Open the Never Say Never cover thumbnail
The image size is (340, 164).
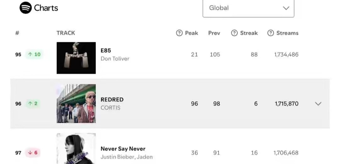tap(76, 149)
